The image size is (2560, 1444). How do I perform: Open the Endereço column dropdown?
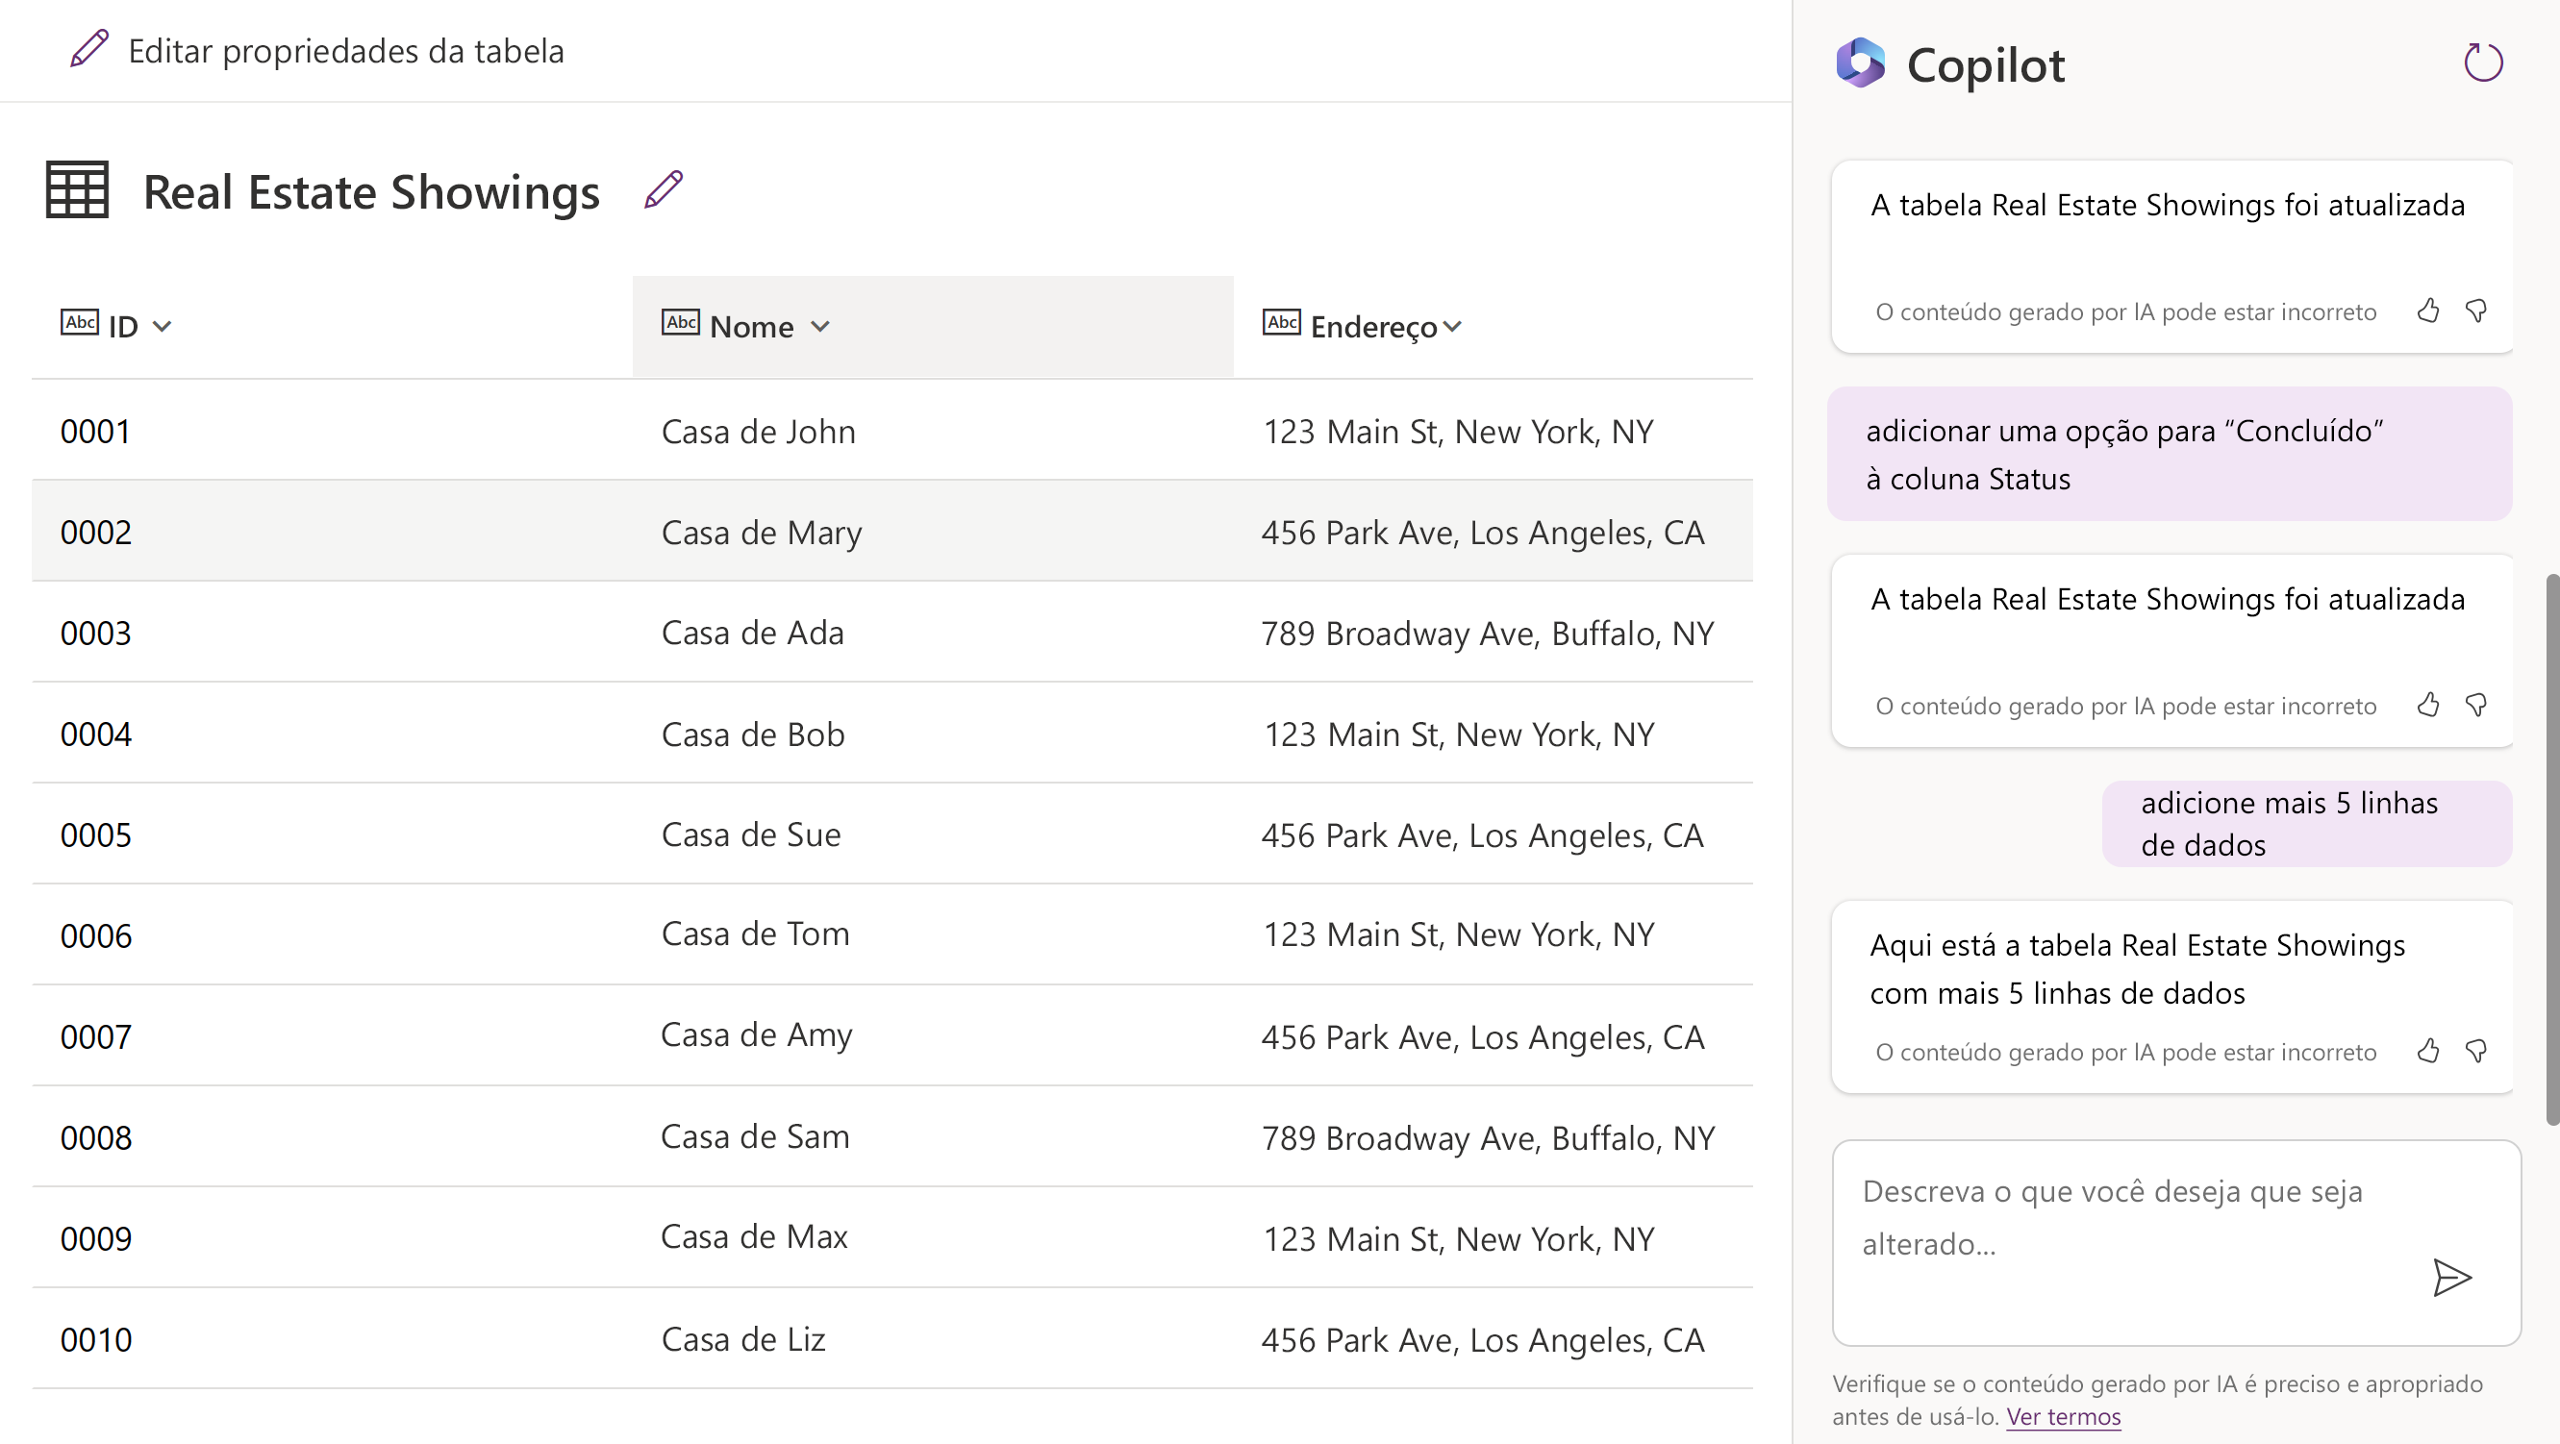[1453, 326]
